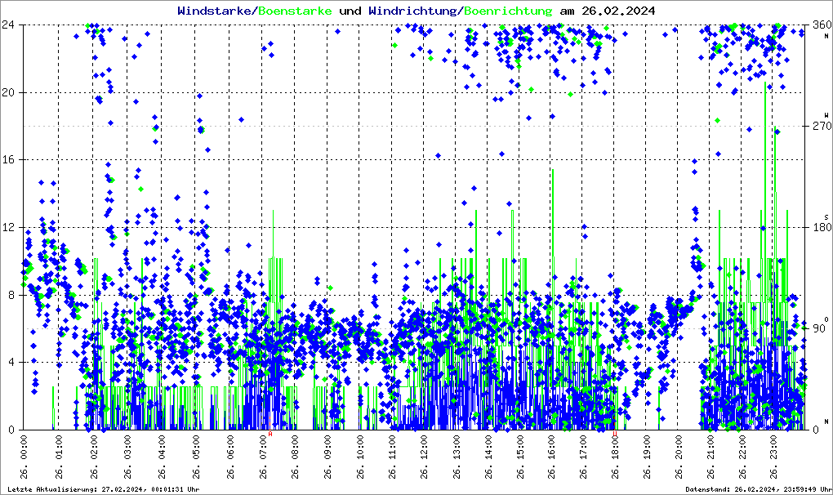The width and height of the screenshot is (833, 495).
Task: Select the 18:00 time axis label
Action: (615, 457)
